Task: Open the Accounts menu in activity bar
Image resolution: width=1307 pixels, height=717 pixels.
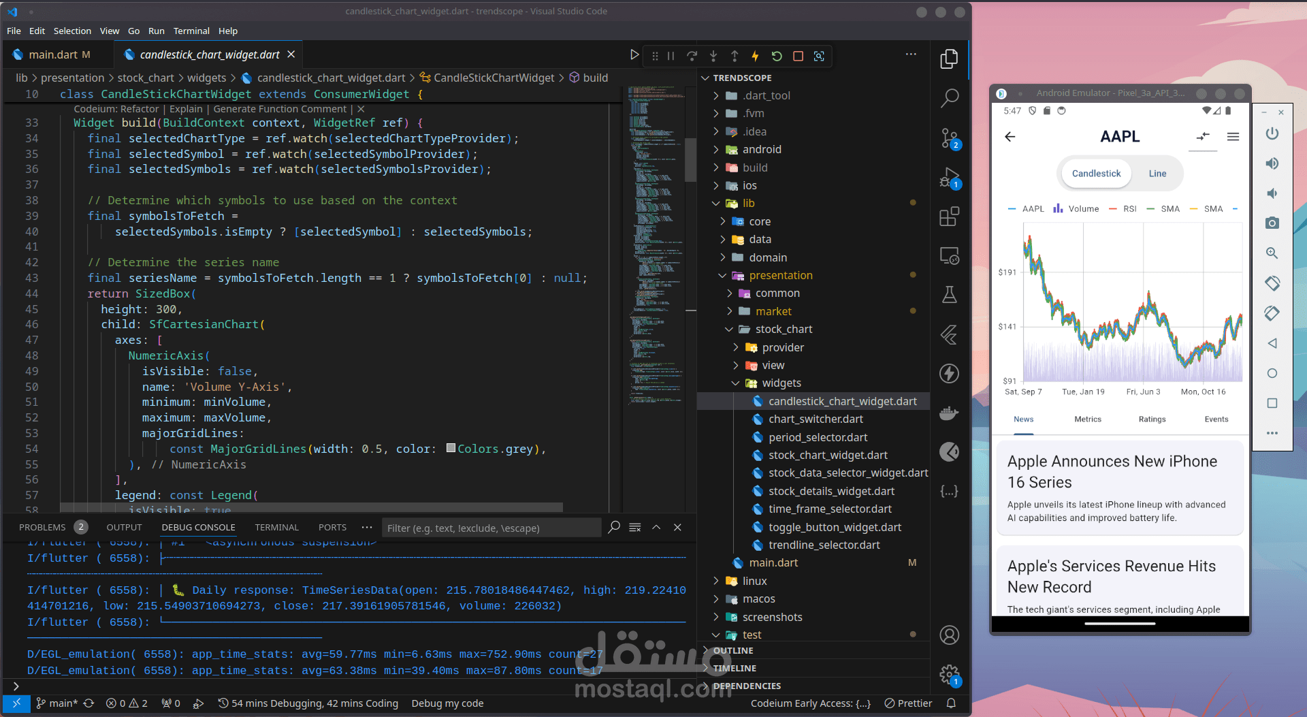Action: tap(949, 635)
